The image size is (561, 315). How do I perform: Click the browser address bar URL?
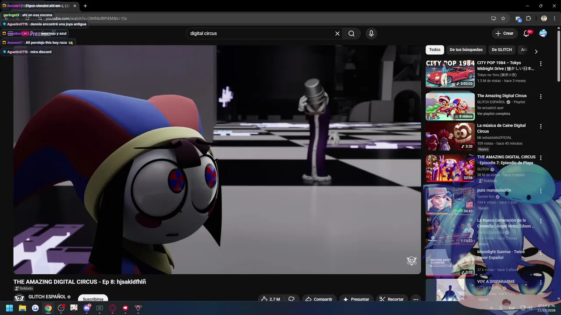pos(86,18)
